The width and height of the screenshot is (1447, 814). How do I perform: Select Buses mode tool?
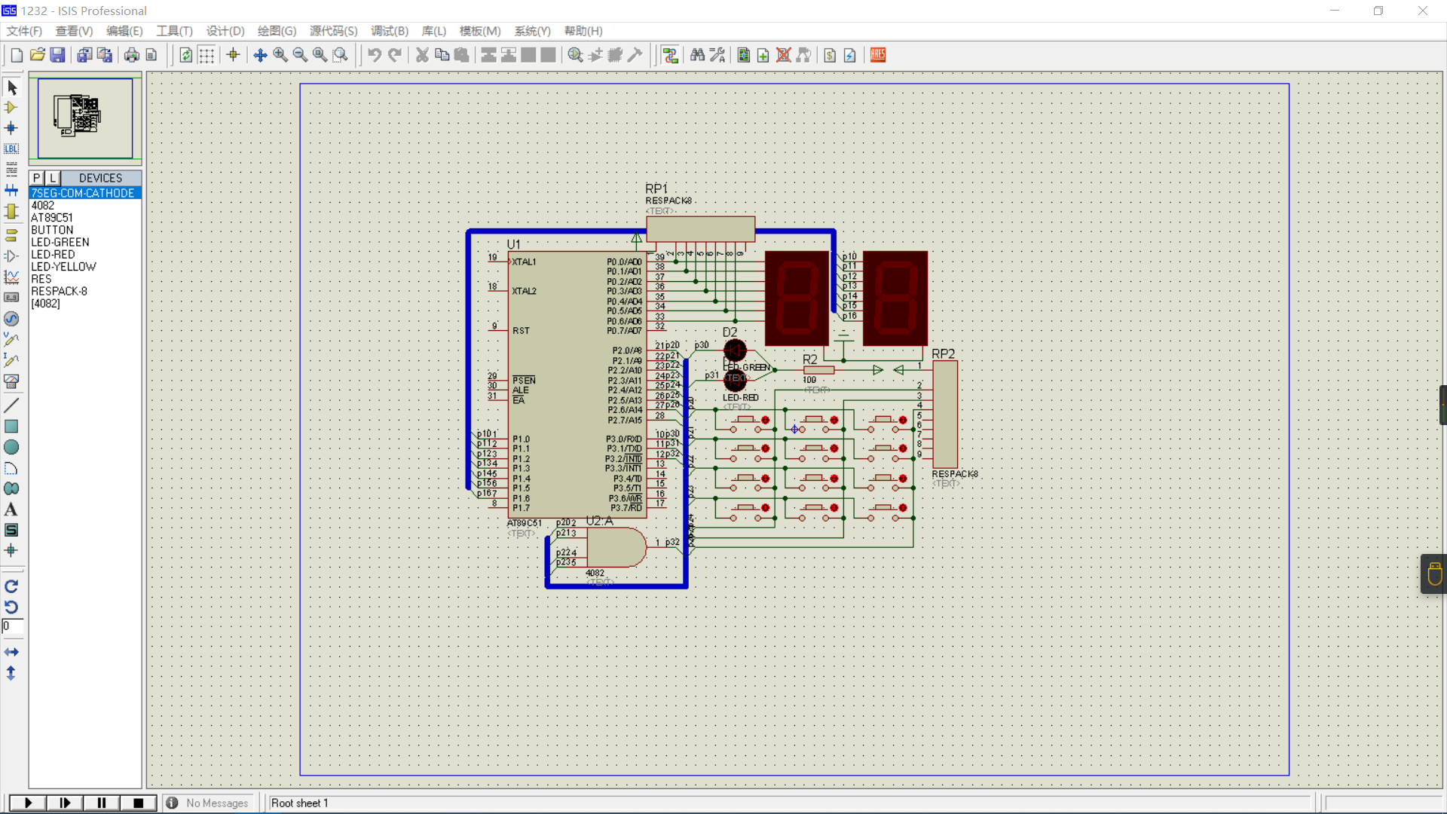(x=11, y=191)
